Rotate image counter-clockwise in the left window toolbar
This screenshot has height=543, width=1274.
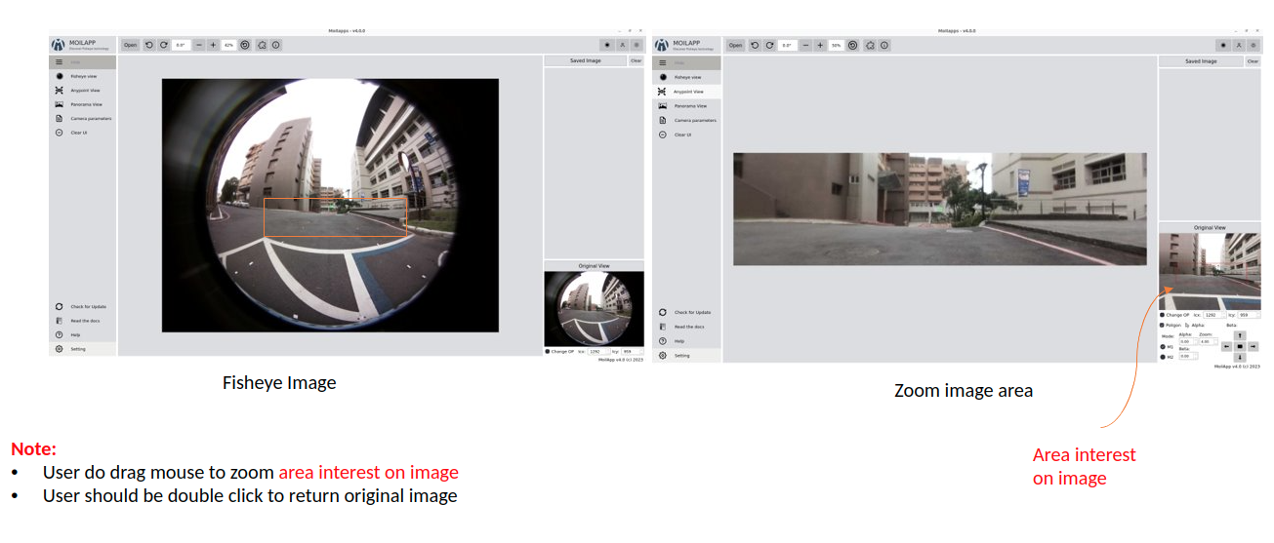149,45
